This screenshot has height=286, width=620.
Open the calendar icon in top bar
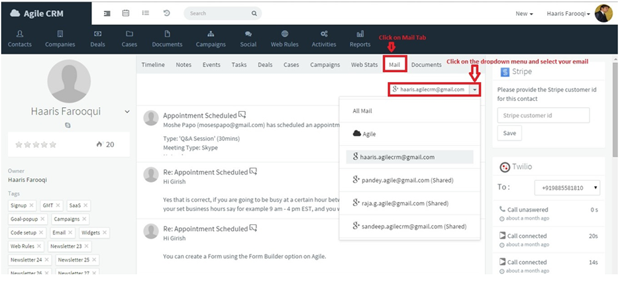tap(126, 13)
